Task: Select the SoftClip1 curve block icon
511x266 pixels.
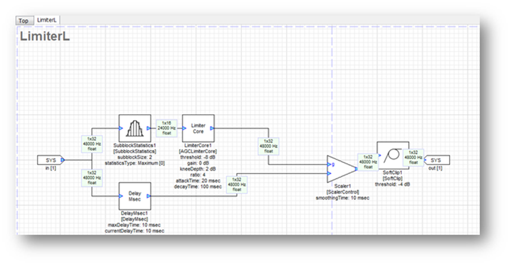Action: coord(392,155)
